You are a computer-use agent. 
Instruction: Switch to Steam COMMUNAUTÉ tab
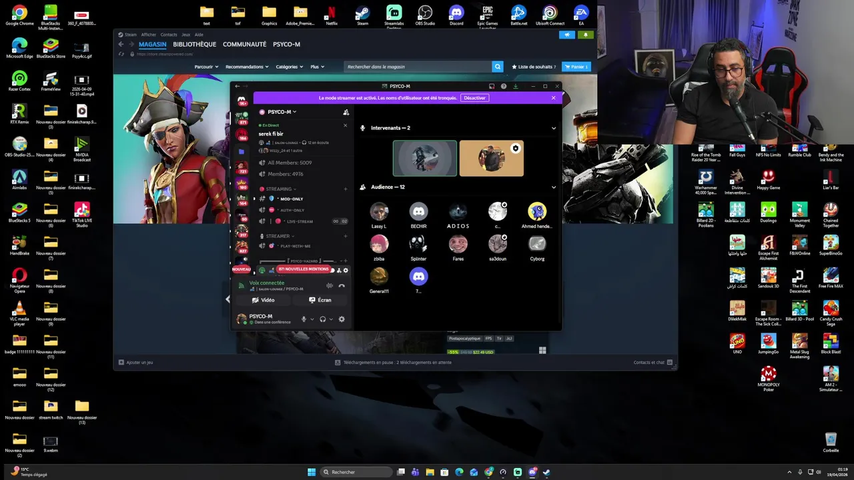pyautogui.click(x=244, y=44)
